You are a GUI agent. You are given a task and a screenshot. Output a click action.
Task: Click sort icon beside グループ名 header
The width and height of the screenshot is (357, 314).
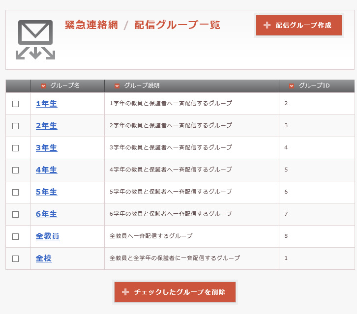click(43, 86)
